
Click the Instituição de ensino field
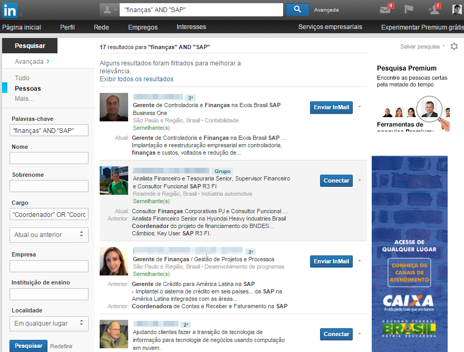pyautogui.click(x=49, y=294)
